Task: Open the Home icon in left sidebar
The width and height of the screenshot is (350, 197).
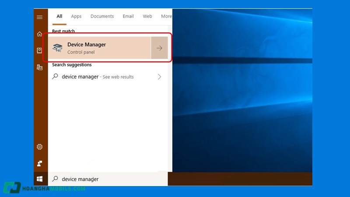Action: 40,34
